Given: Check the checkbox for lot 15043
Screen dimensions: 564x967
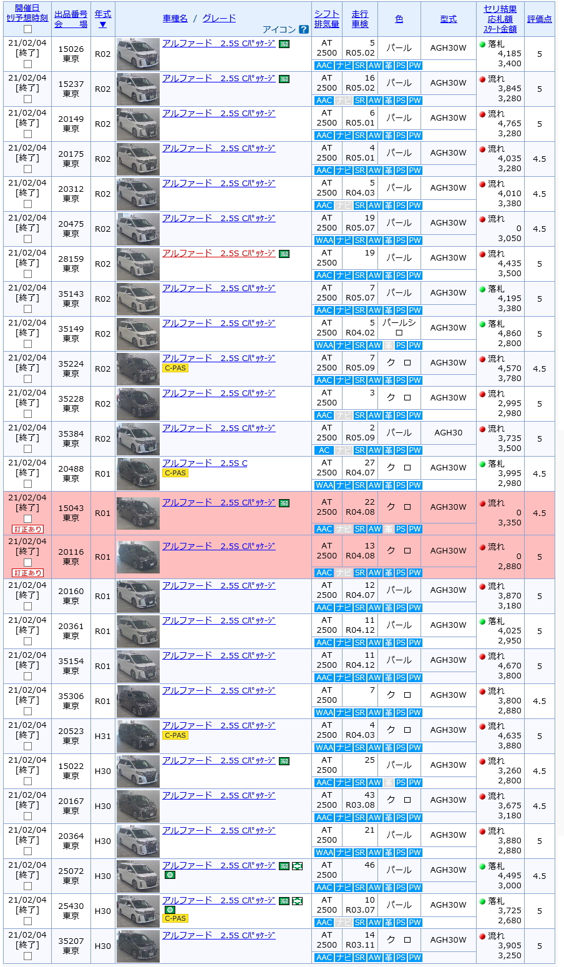Looking at the screenshot, I should 27,519.
